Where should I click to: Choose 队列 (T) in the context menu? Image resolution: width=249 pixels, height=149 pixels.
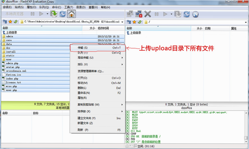pyautogui.click(x=98, y=53)
